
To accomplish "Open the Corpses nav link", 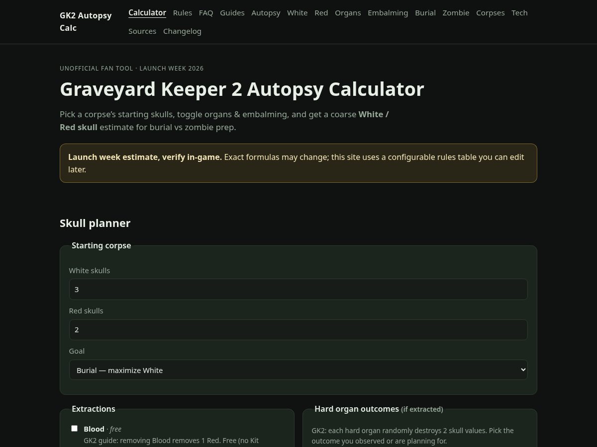I will [x=491, y=13].
